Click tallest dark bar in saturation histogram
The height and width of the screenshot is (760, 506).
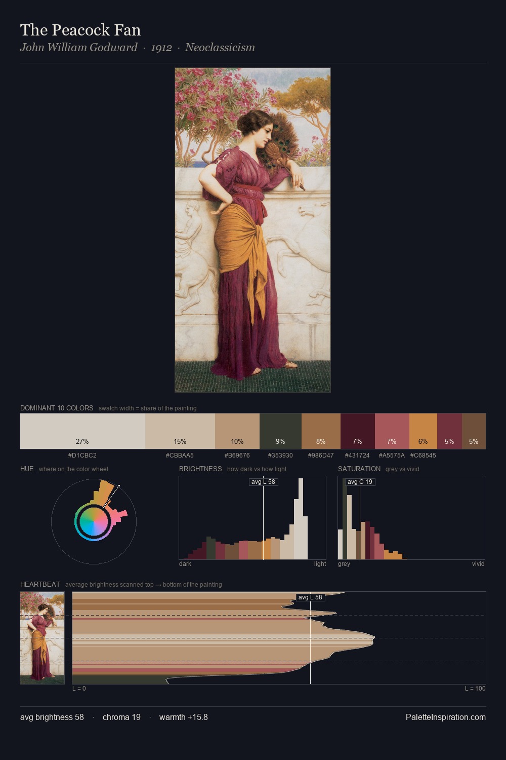(345, 519)
